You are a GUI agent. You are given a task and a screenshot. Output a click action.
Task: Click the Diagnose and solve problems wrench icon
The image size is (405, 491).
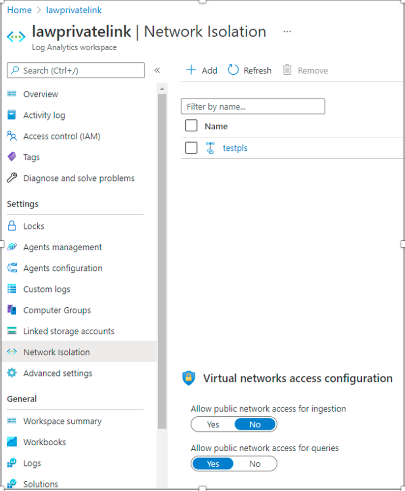12,177
